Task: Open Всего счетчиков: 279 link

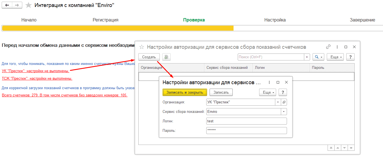Action: (x=65, y=95)
